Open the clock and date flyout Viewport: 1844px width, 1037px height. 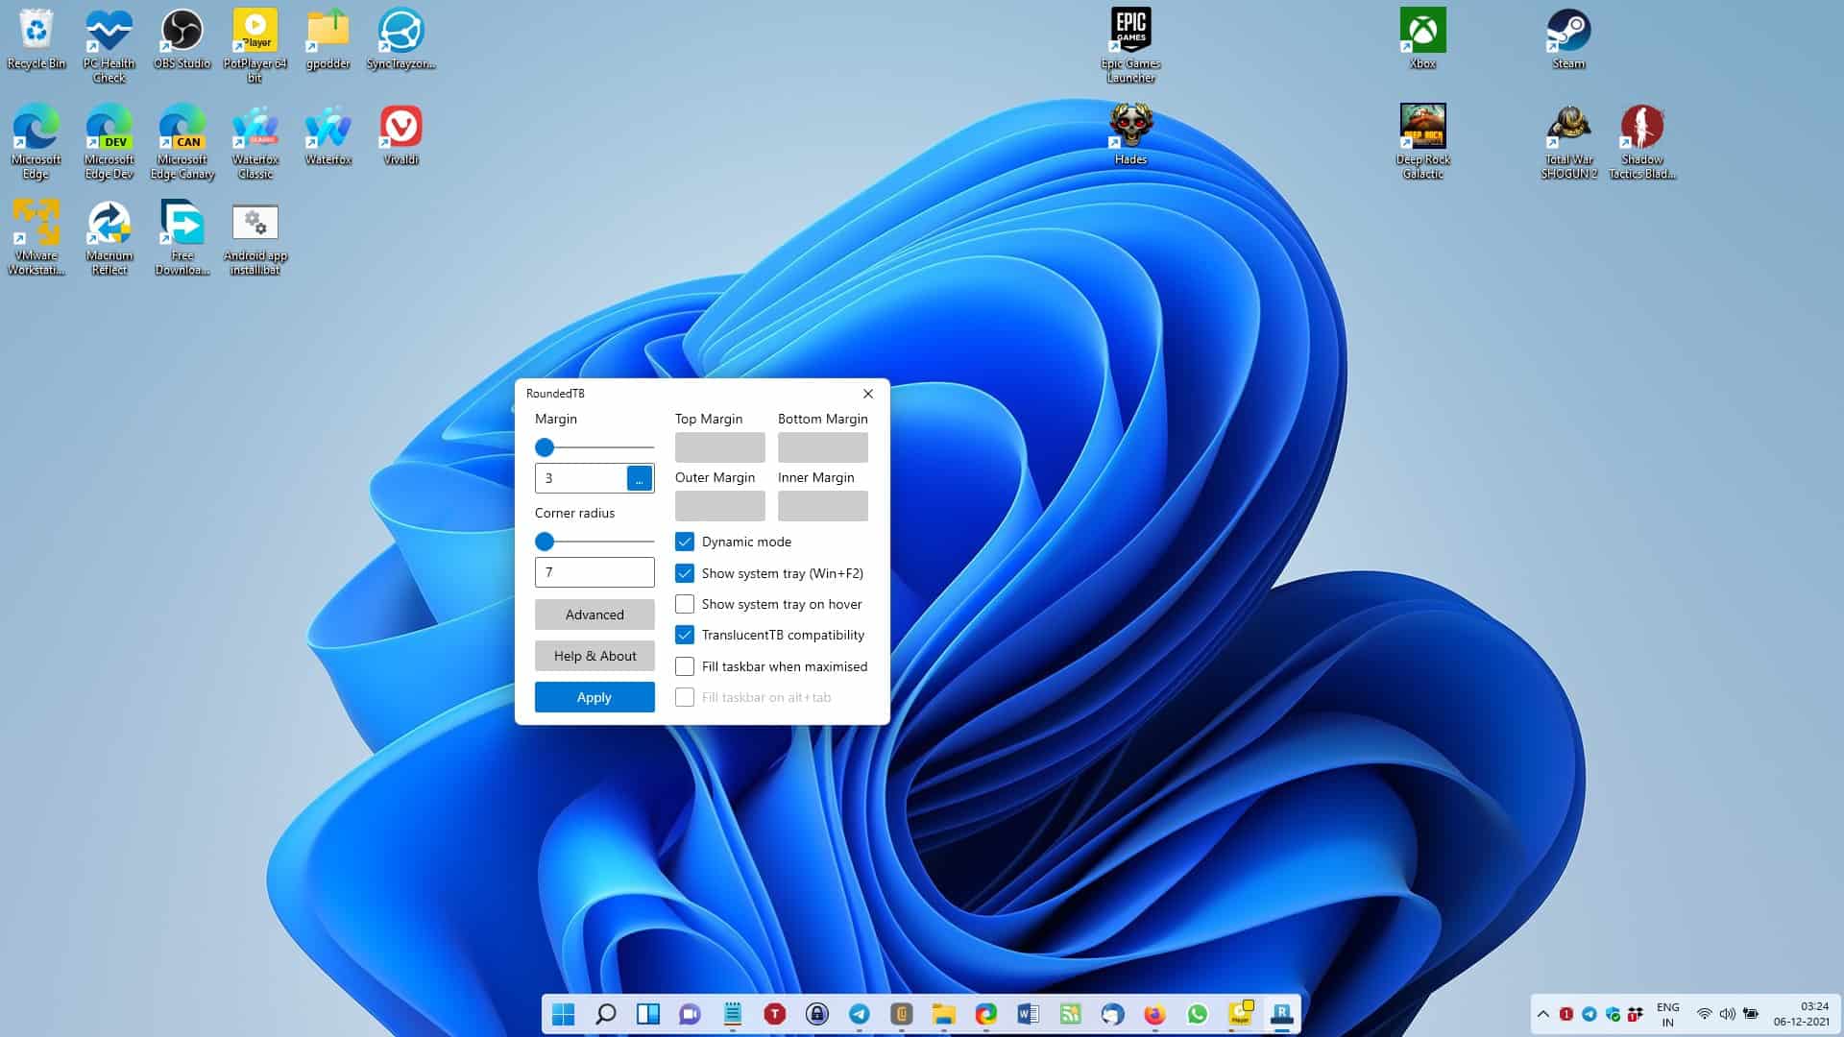coord(1802,1014)
